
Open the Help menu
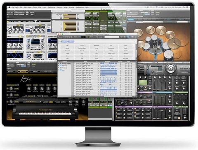coord(87,7)
